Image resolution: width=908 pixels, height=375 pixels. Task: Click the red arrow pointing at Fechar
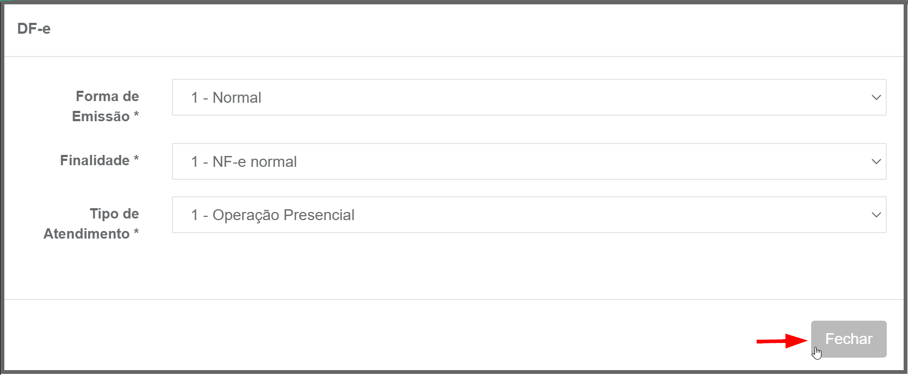[782, 341]
